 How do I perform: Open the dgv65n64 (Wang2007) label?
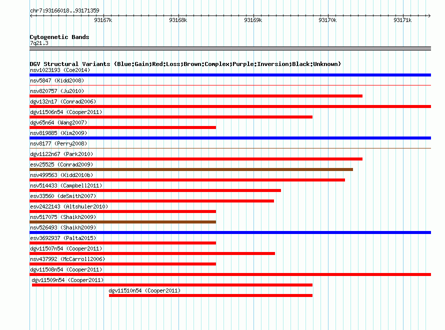[x=58, y=122]
